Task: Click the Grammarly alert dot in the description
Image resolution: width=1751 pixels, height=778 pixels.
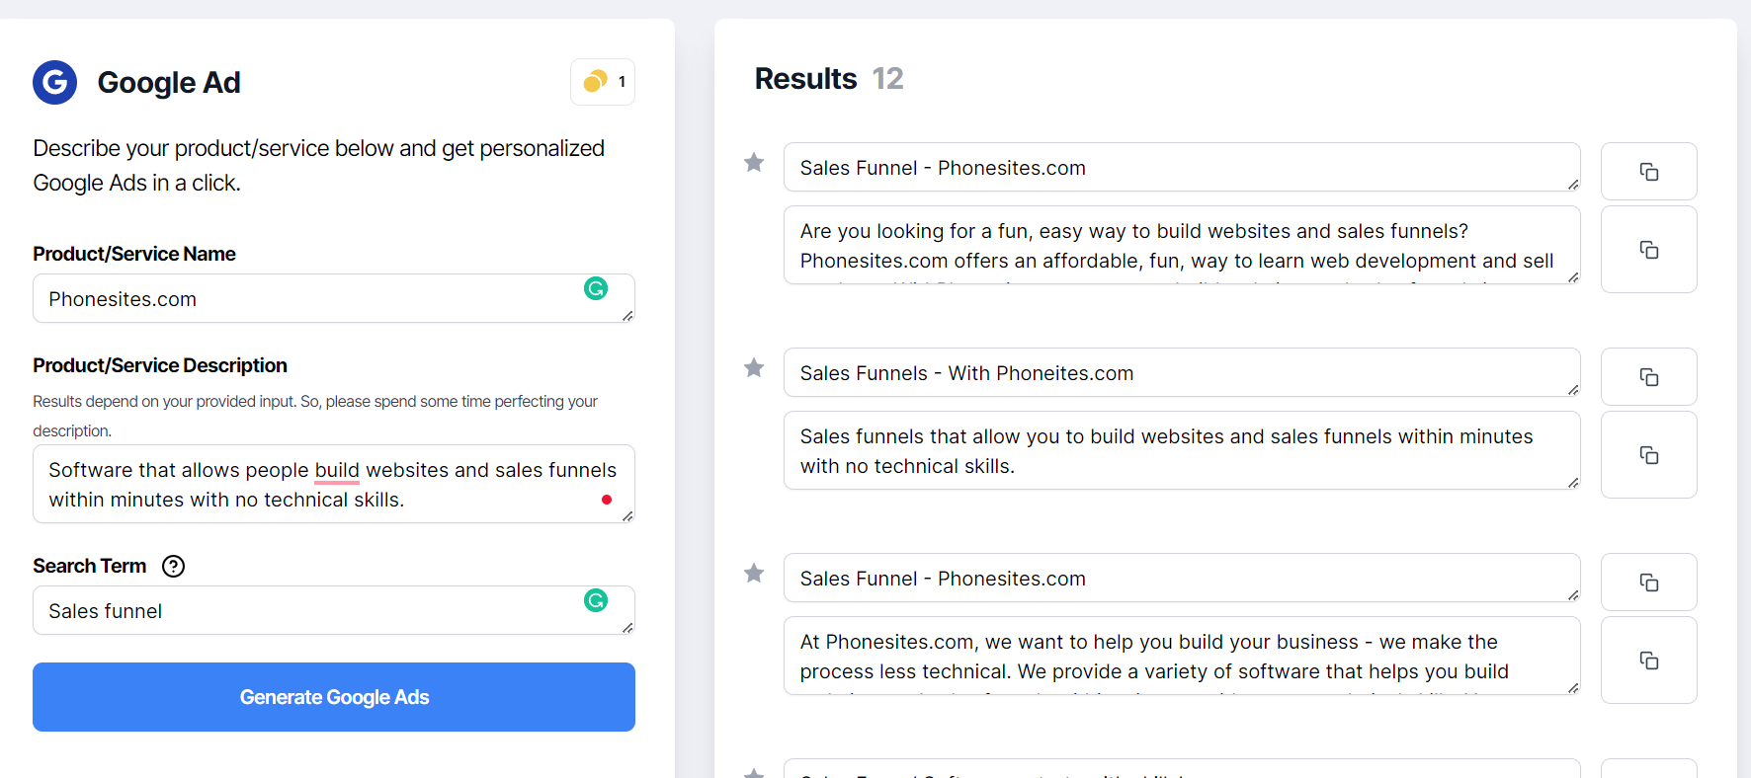Action: coord(607,501)
